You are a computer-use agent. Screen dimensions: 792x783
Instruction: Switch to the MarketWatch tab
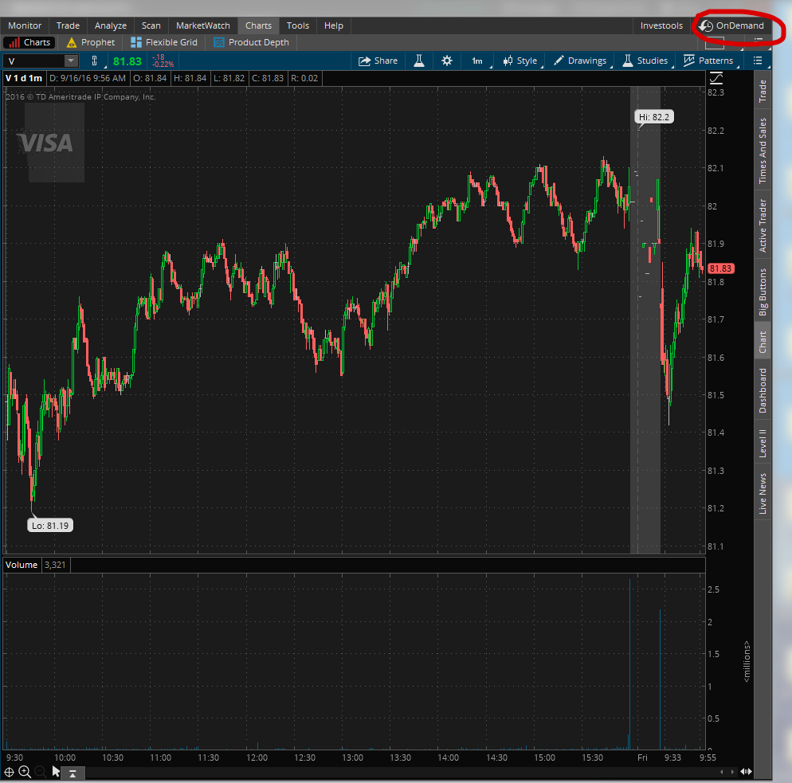203,25
